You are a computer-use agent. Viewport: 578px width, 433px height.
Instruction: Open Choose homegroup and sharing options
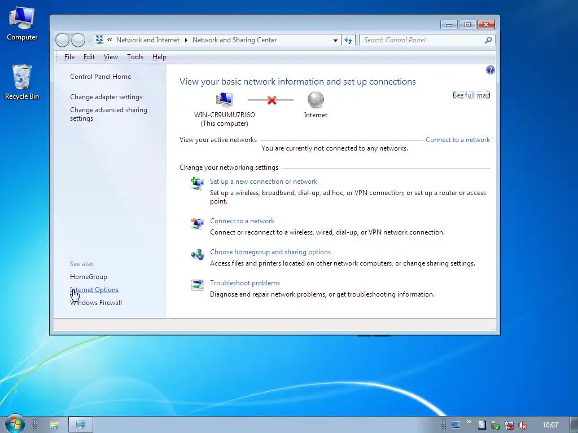pos(270,252)
